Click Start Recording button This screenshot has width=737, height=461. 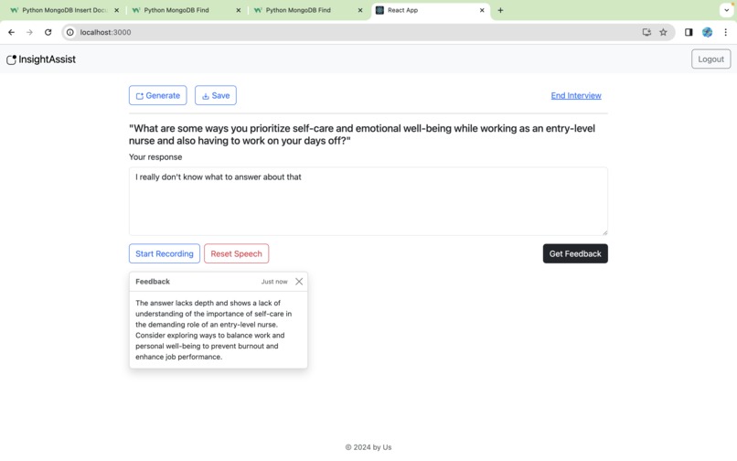click(x=165, y=253)
